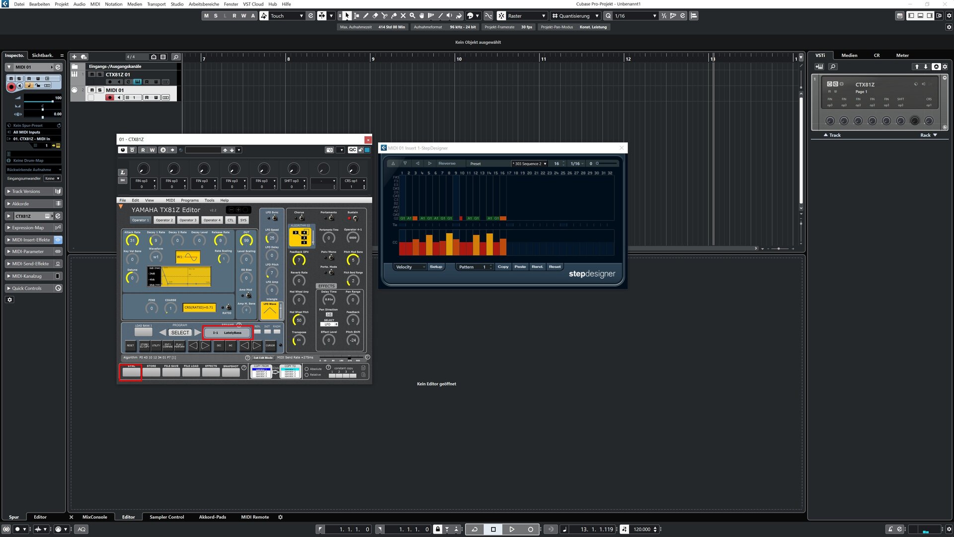Toggle plug-in bypass power button in CTX81Z
Image resolution: width=954 pixels, height=537 pixels.
123,150
